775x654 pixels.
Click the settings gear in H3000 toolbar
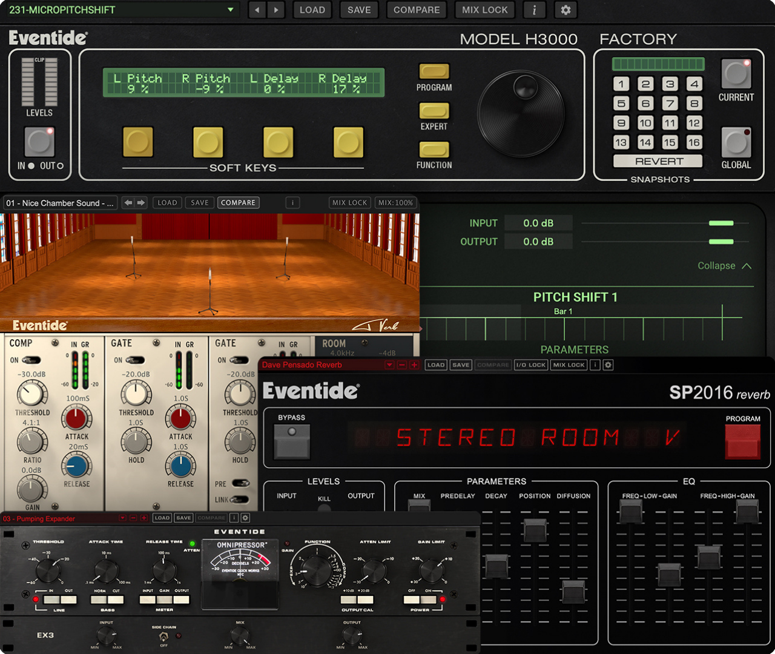click(566, 10)
